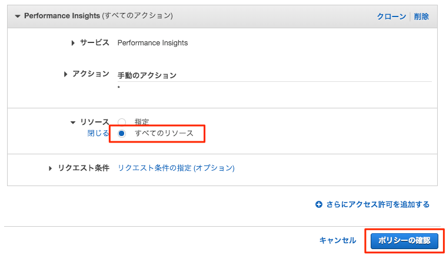Viewport: 446px width, 255px height.
Task: Collapse the Performance Insights section header triangle
Action: point(18,16)
